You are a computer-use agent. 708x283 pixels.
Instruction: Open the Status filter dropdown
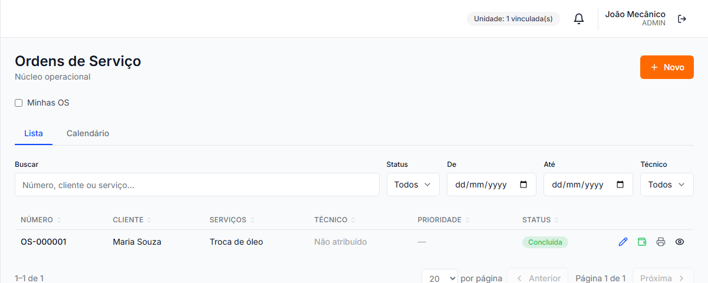pyautogui.click(x=413, y=185)
